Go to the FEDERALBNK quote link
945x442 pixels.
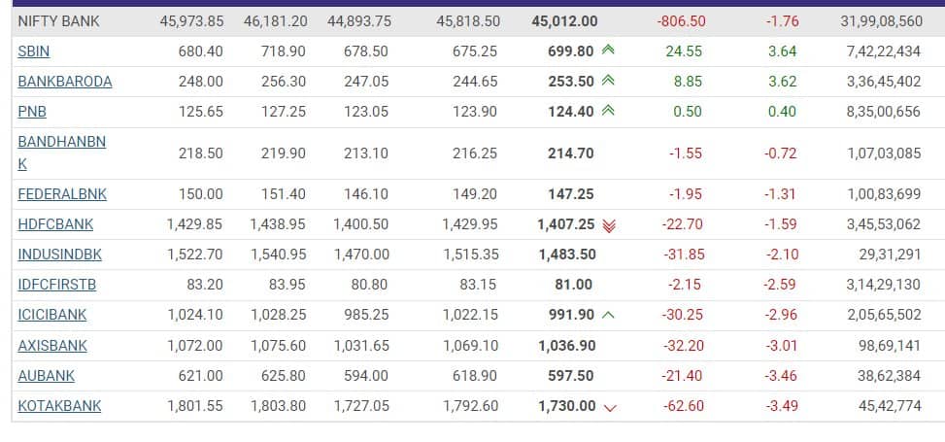pos(62,194)
